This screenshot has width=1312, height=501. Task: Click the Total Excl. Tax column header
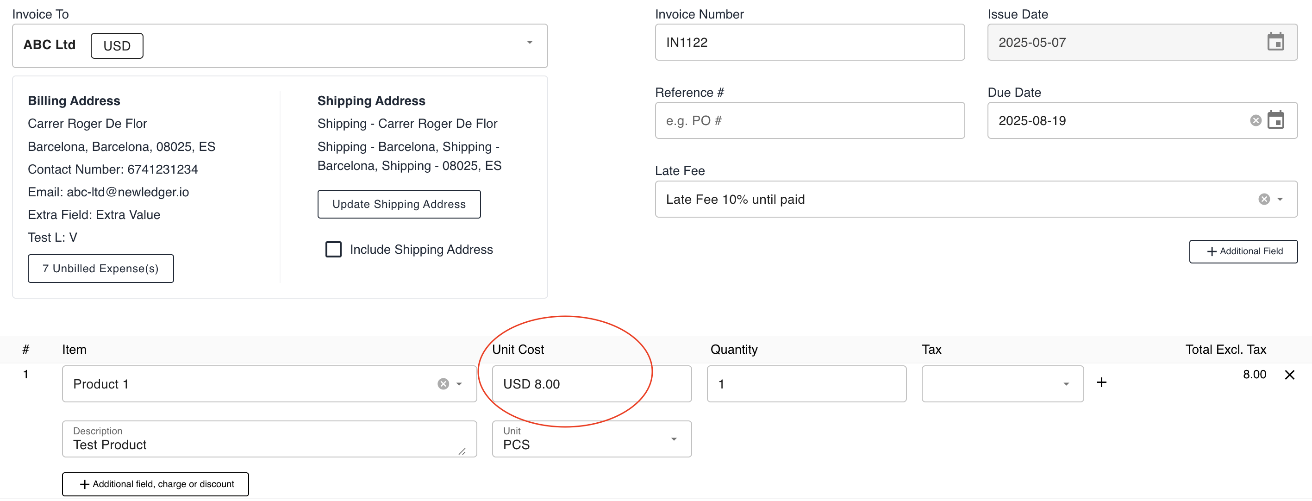[1225, 350]
